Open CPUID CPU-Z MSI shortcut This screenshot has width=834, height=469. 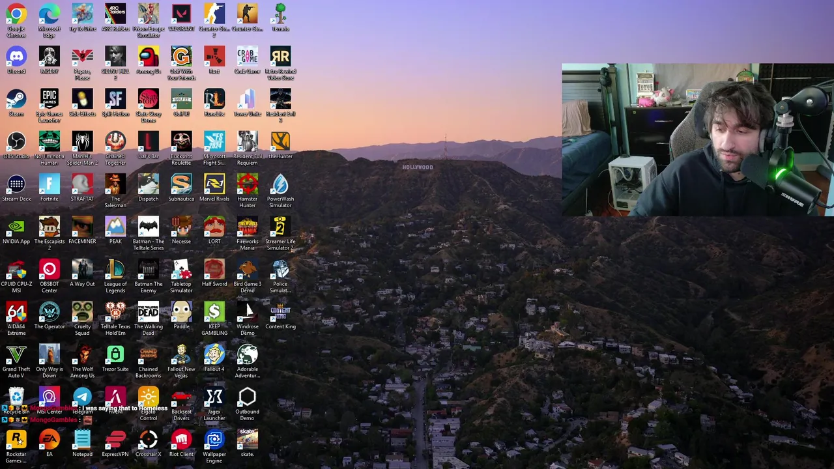point(16,269)
